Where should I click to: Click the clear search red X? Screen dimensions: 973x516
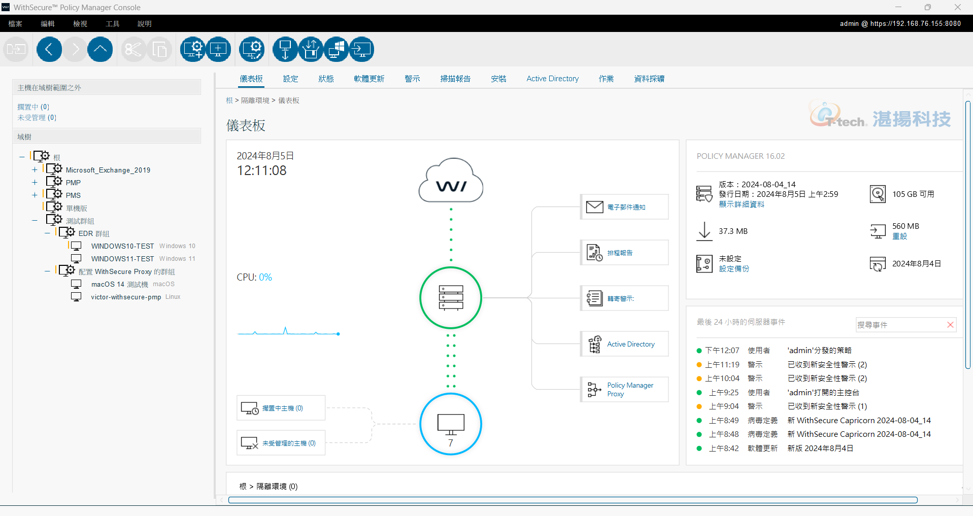tap(950, 325)
